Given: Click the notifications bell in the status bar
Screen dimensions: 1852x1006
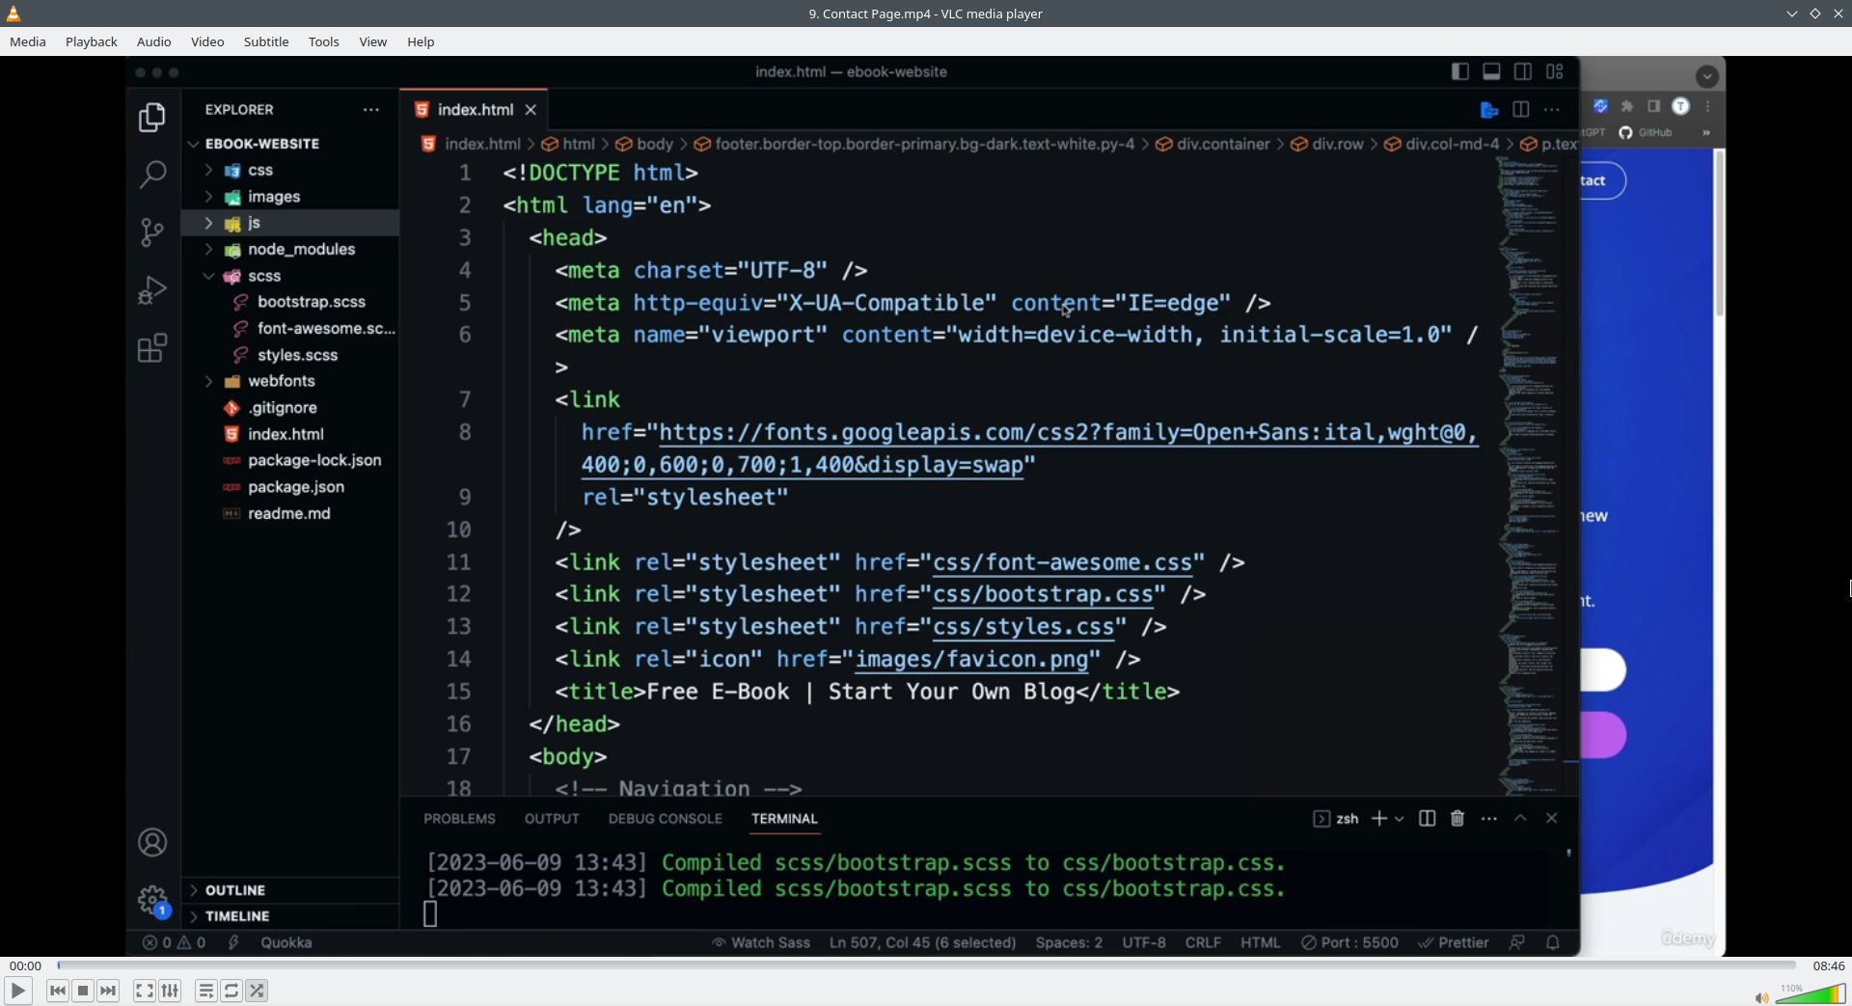Looking at the screenshot, I should pos(1553,942).
